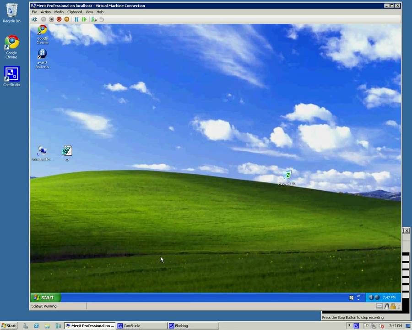
Task: Close the small panel beside VM window
Action: click(407, 231)
